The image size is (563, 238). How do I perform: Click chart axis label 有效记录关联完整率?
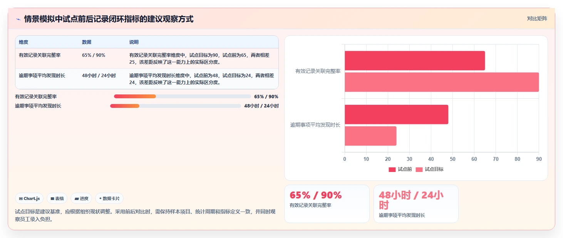pos(318,71)
